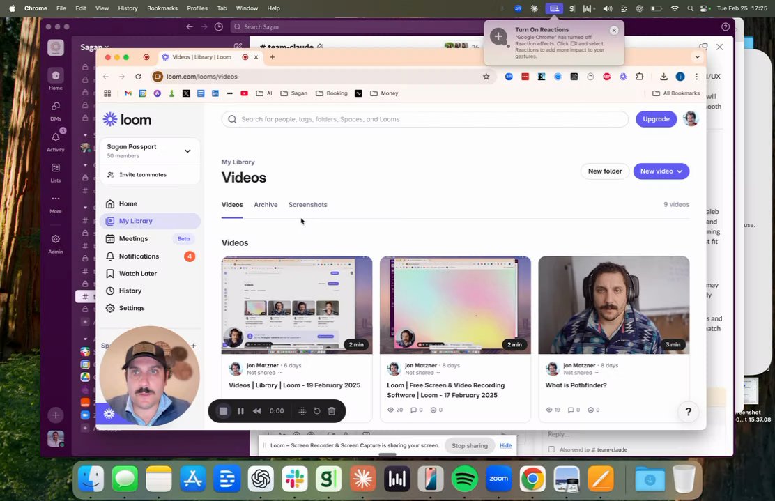
Task: Open YouTube bookmark
Action: click(244, 93)
